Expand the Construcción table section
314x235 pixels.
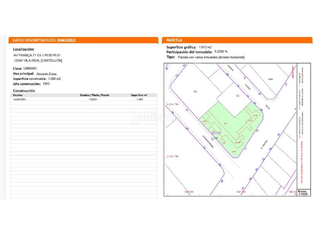[x=25, y=90]
